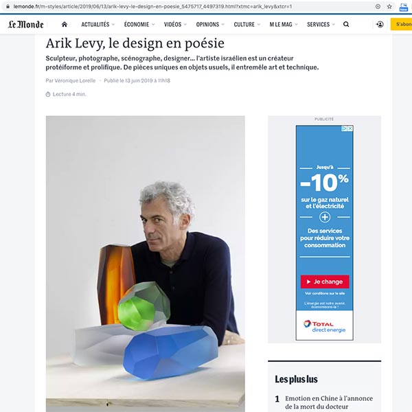Go to home via house icon
This screenshot has height=412, width=412.
point(65,25)
